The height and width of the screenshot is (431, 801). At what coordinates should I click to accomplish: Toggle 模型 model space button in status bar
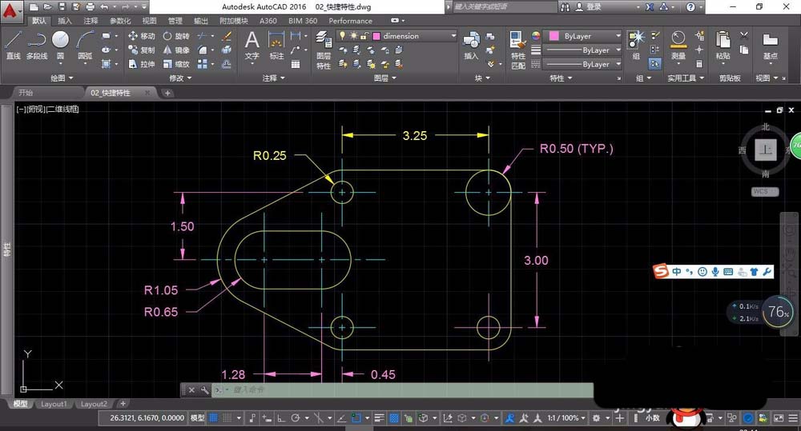point(197,418)
